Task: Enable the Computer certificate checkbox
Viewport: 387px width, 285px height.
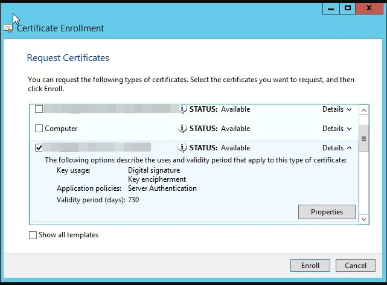Action: [x=39, y=129]
